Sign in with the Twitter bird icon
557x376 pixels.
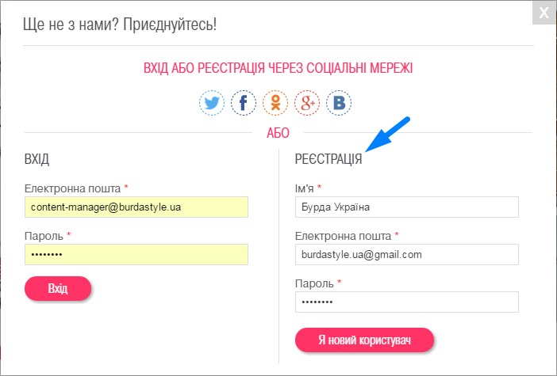click(x=212, y=103)
